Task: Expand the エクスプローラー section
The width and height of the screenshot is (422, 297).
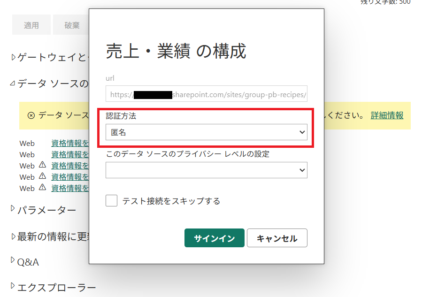Action: coord(13,286)
